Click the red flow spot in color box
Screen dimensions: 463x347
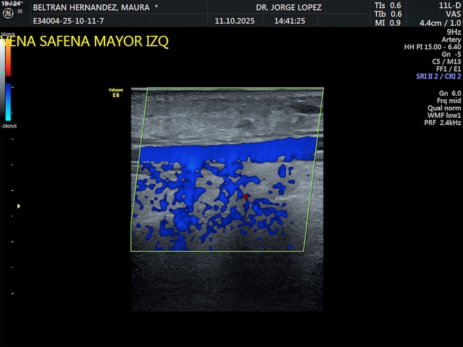point(246,197)
